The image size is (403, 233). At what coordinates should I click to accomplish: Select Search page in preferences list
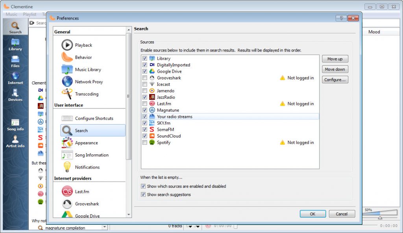pos(92,130)
